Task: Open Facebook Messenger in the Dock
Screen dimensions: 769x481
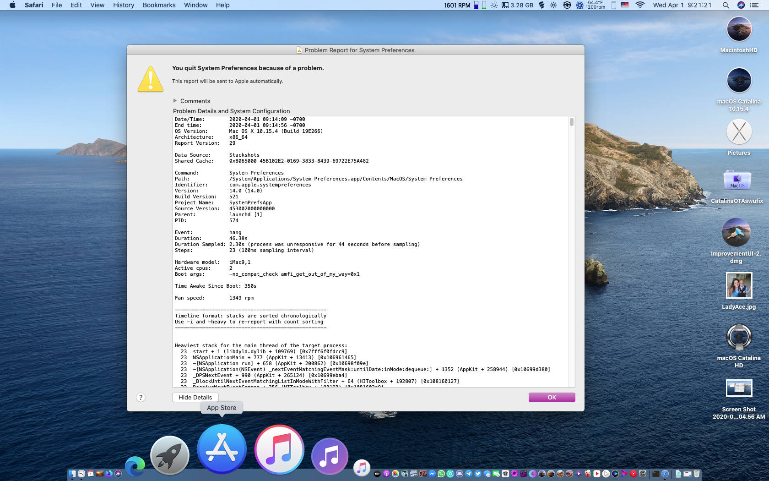Action: tap(432, 474)
